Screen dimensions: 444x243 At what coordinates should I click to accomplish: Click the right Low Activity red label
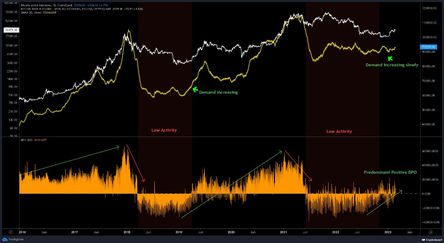tap(339, 132)
